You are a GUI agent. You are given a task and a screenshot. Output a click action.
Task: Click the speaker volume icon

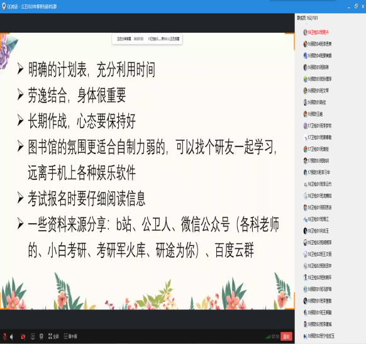(12, 336)
